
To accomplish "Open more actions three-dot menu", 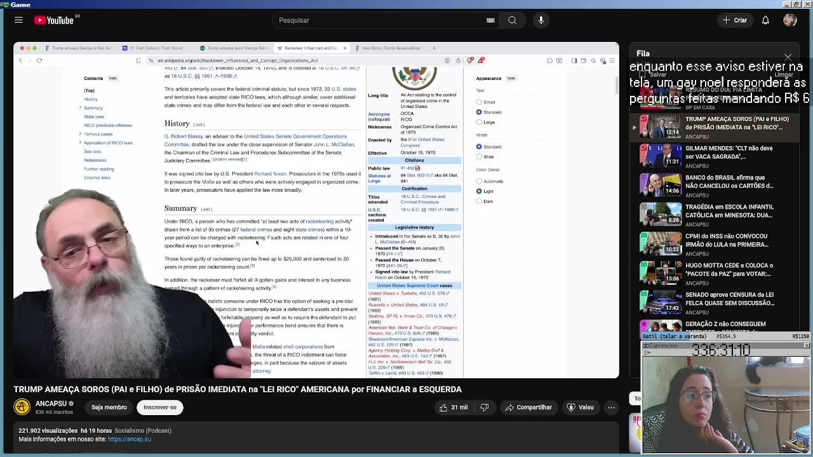I will pyautogui.click(x=611, y=407).
